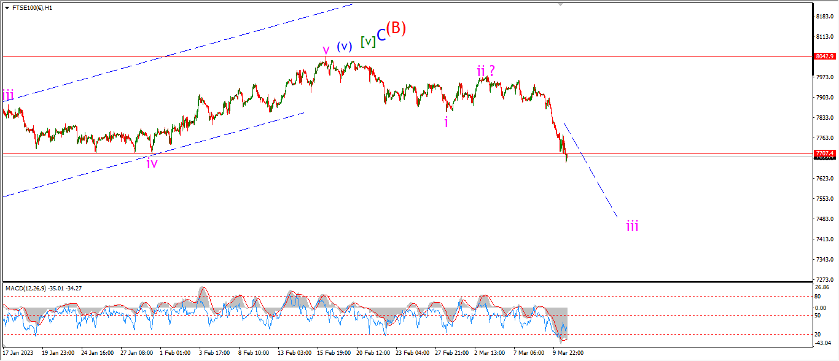Click the 15 Feb 19:00 date label

pos(334,353)
